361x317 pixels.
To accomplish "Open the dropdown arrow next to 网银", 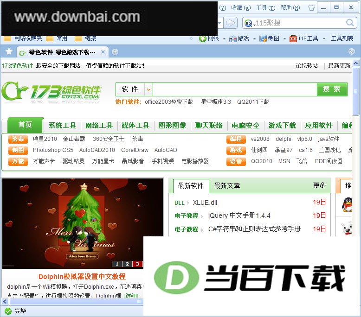I will pyautogui.click(x=224, y=39).
